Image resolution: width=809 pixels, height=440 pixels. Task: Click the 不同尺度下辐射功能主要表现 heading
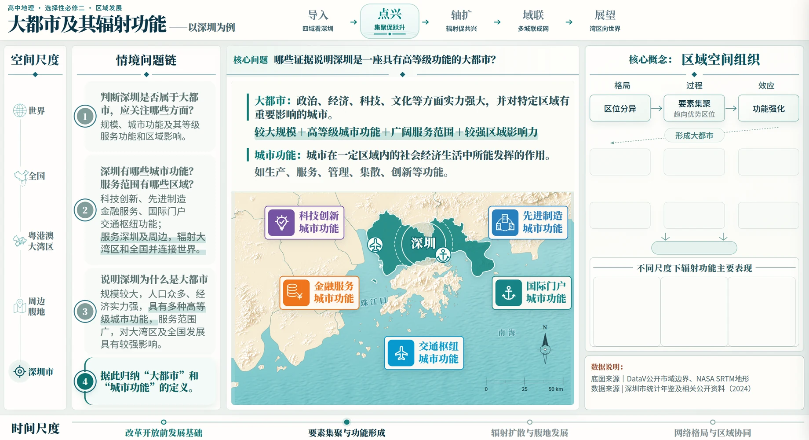point(694,268)
